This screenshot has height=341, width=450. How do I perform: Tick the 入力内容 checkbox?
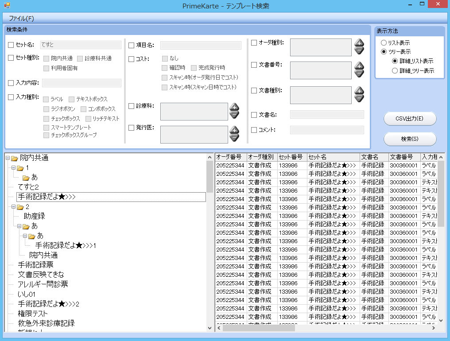pyautogui.click(x=11, y=83)
